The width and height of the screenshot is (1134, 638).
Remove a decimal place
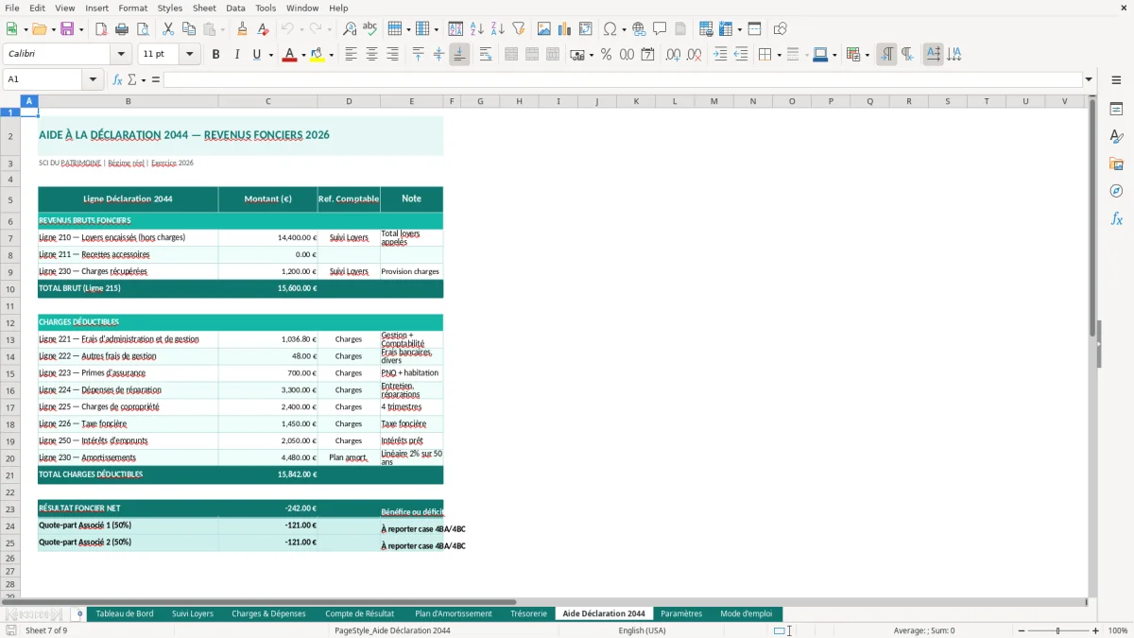[x=694, y=55]
